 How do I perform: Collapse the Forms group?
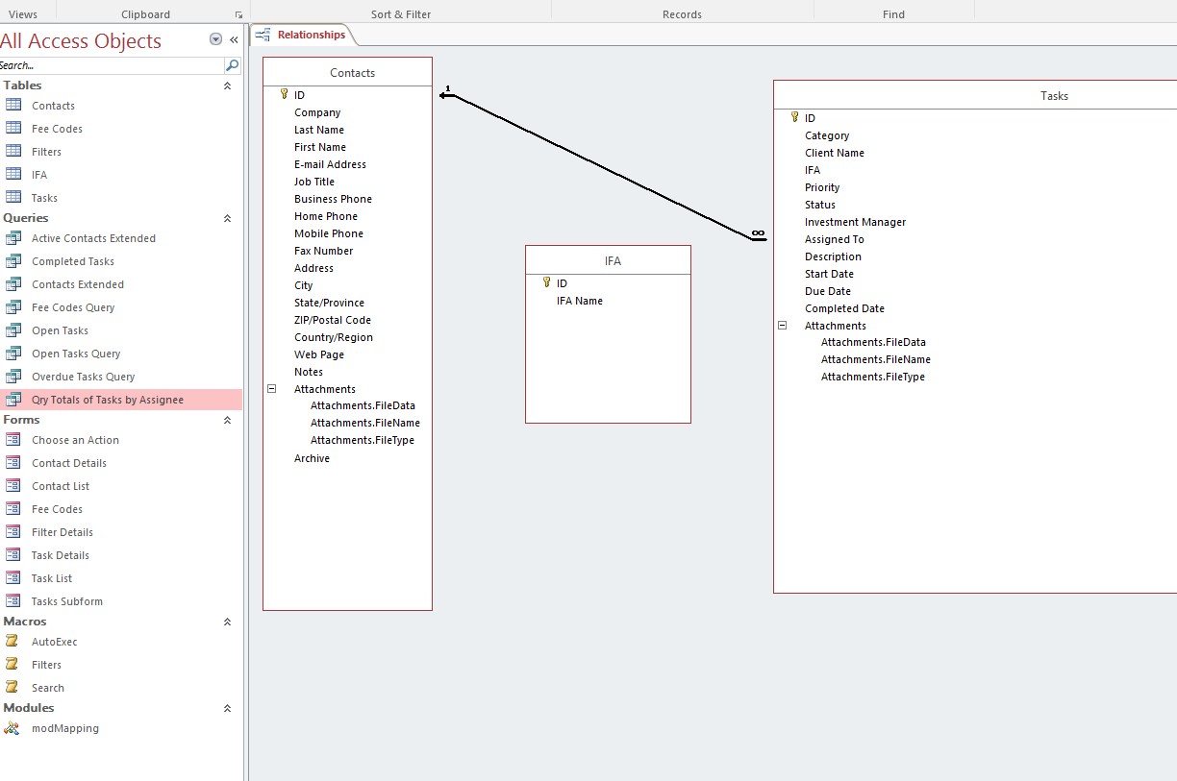228,420
